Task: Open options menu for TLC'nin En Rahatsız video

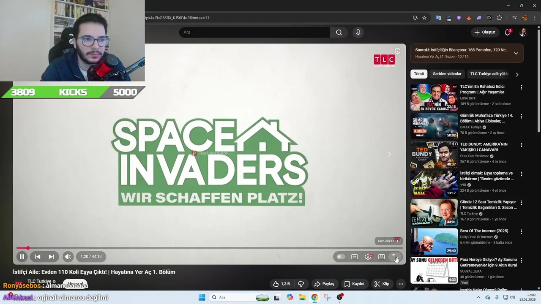Action: (x=521, y=87)
